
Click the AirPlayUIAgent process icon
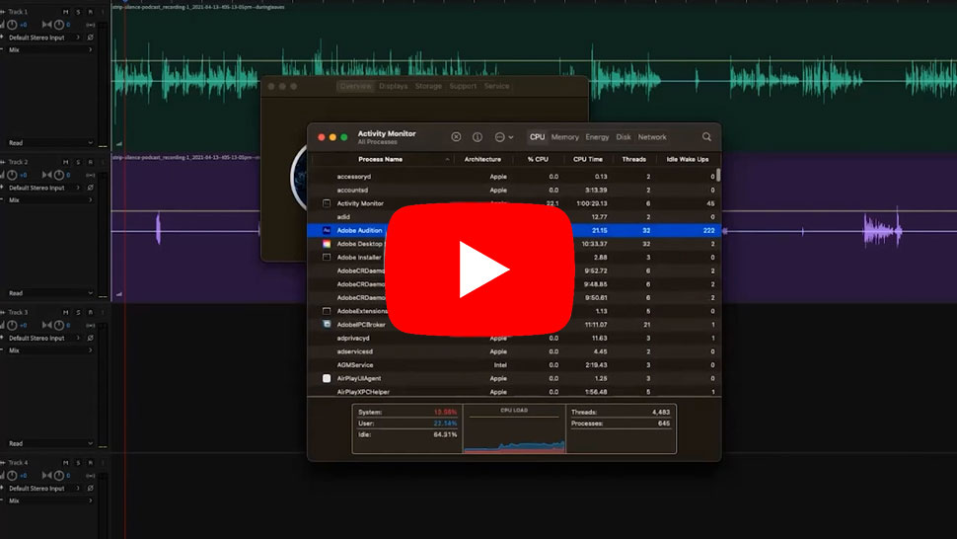pyautogui.click(x=327, y=378)
